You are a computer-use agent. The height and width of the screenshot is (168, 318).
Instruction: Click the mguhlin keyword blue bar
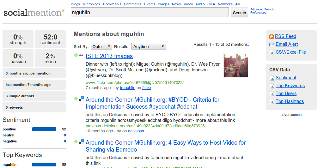[44, 165]
